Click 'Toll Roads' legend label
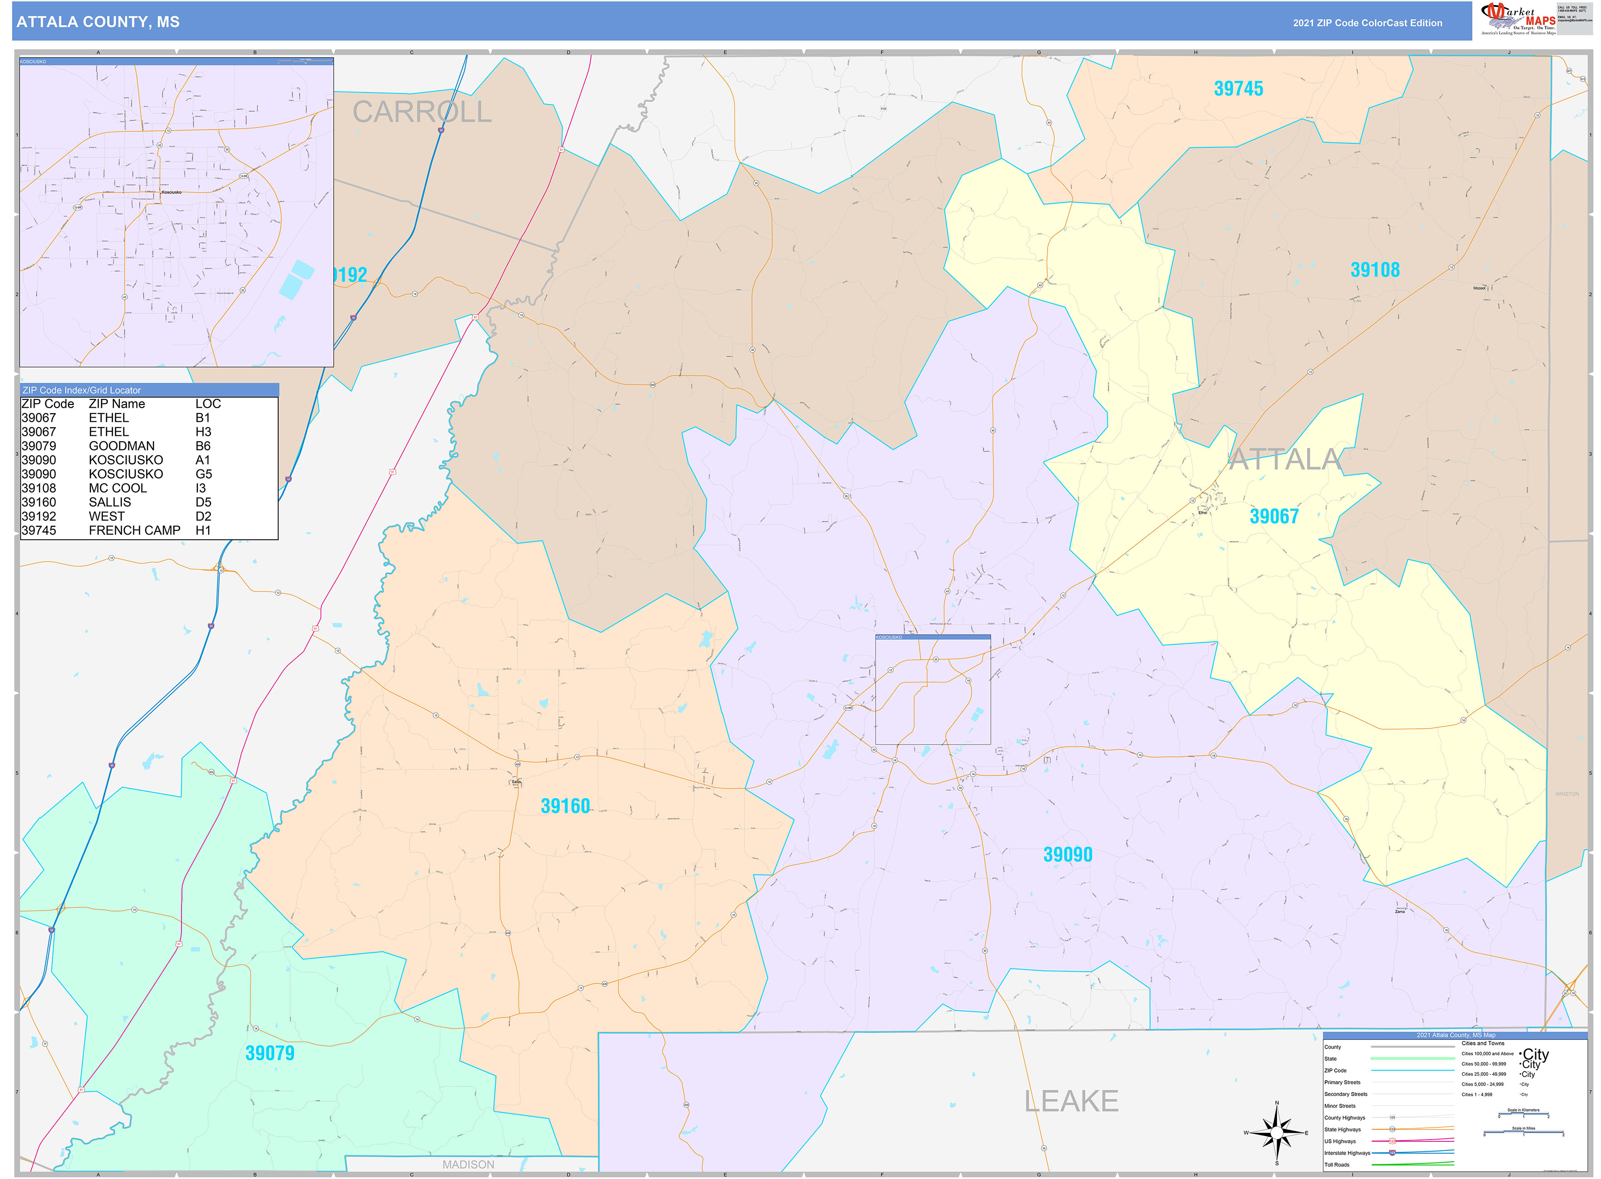The height and width of the screenshot is (1179, 1601). coord(1337,1165)
